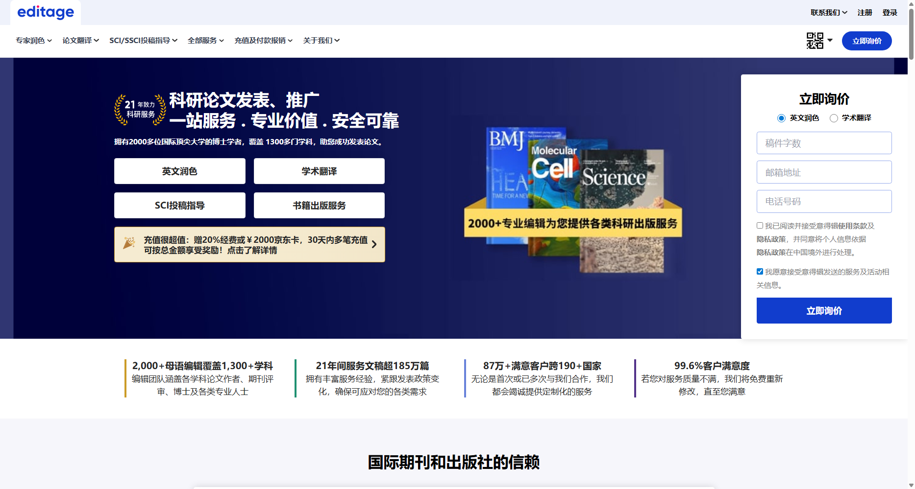Click the 立即询价 button in header

click(x=867, y=41)
